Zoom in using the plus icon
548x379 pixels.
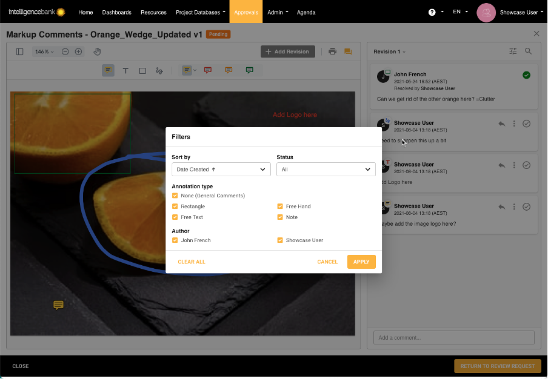(x=78, y=51)
